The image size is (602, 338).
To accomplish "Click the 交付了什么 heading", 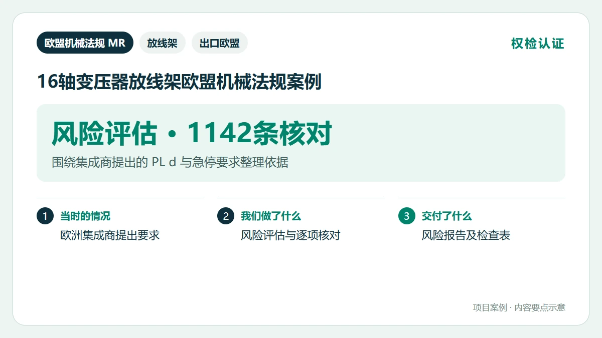I will click(x=447, y=216).
